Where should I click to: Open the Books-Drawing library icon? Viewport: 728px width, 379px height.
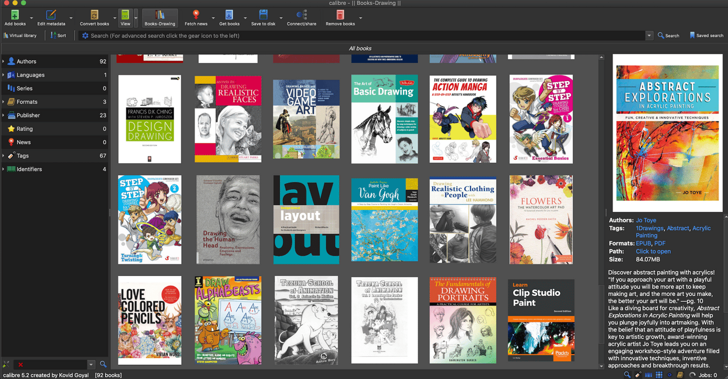[160, 15]
